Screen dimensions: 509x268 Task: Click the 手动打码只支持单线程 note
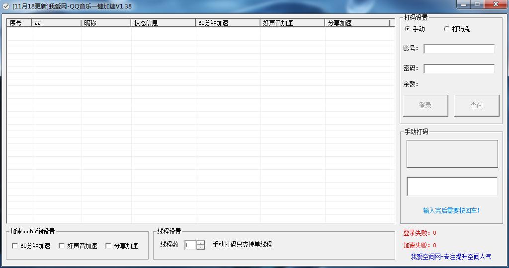coord(242,244)
